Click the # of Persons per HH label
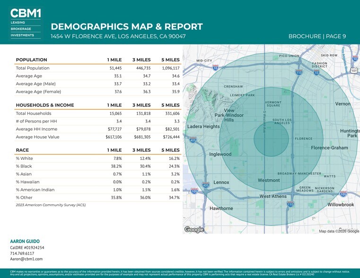 [36, 121]
